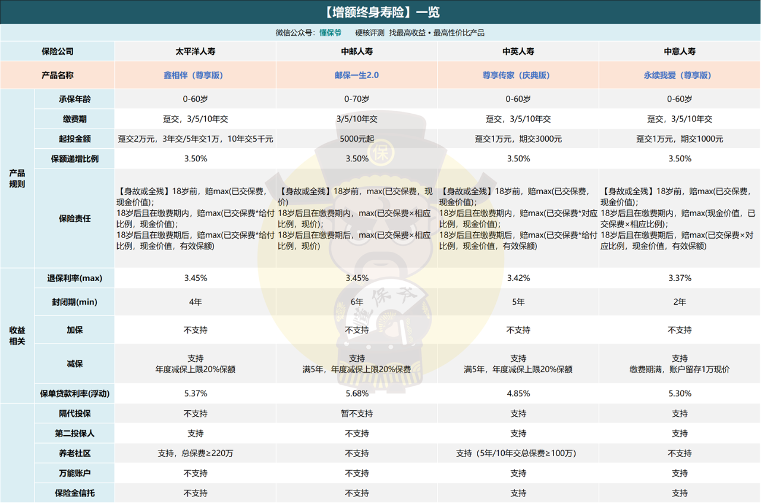761x503 pixels.
Task: Click the 减保 row label
Action: (x=74, y=364)
